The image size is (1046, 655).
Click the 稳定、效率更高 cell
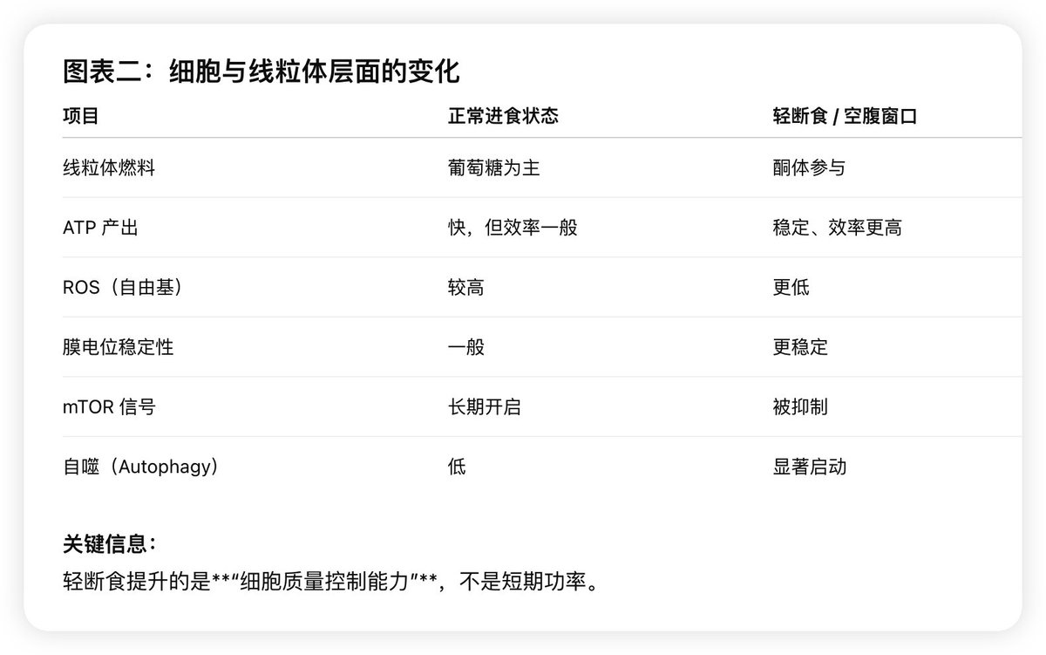[x=837, y=228]
